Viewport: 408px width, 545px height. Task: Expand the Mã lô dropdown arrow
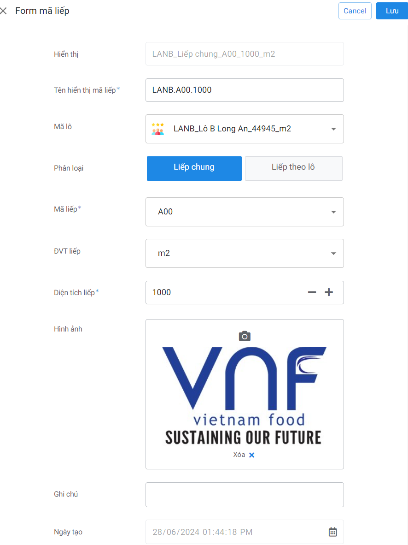[333, 129]
